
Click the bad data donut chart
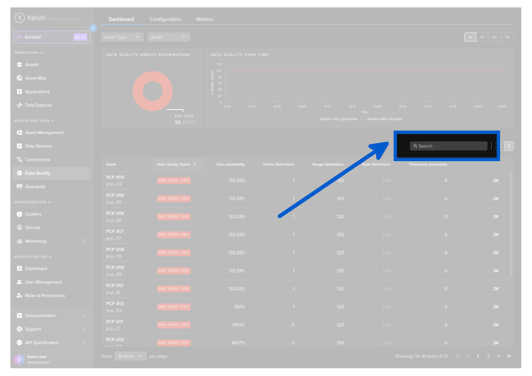click(153, 91)
